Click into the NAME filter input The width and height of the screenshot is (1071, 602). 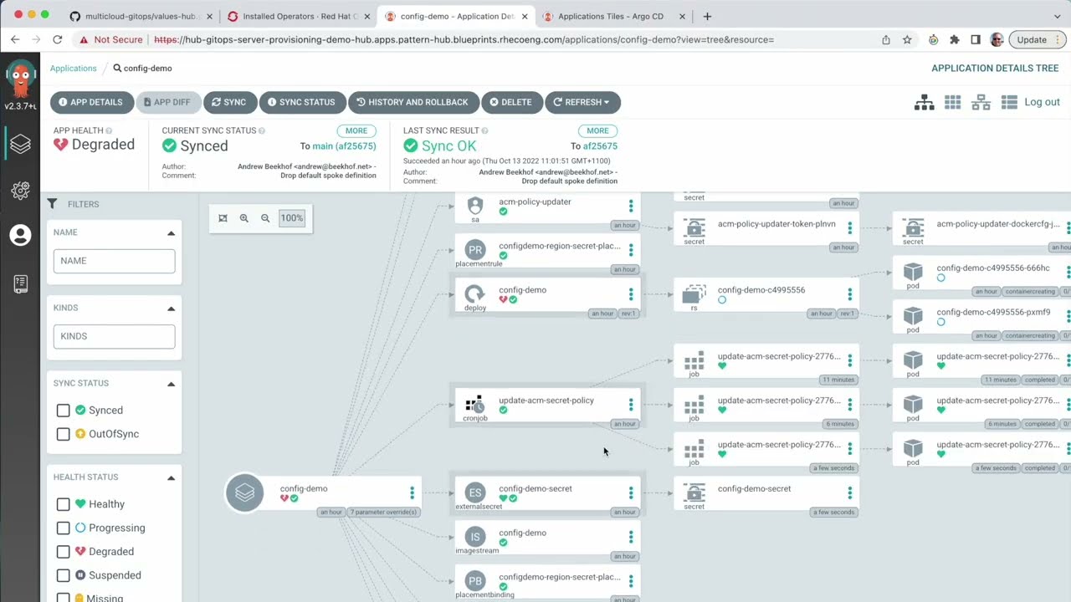tap(114, 261)
